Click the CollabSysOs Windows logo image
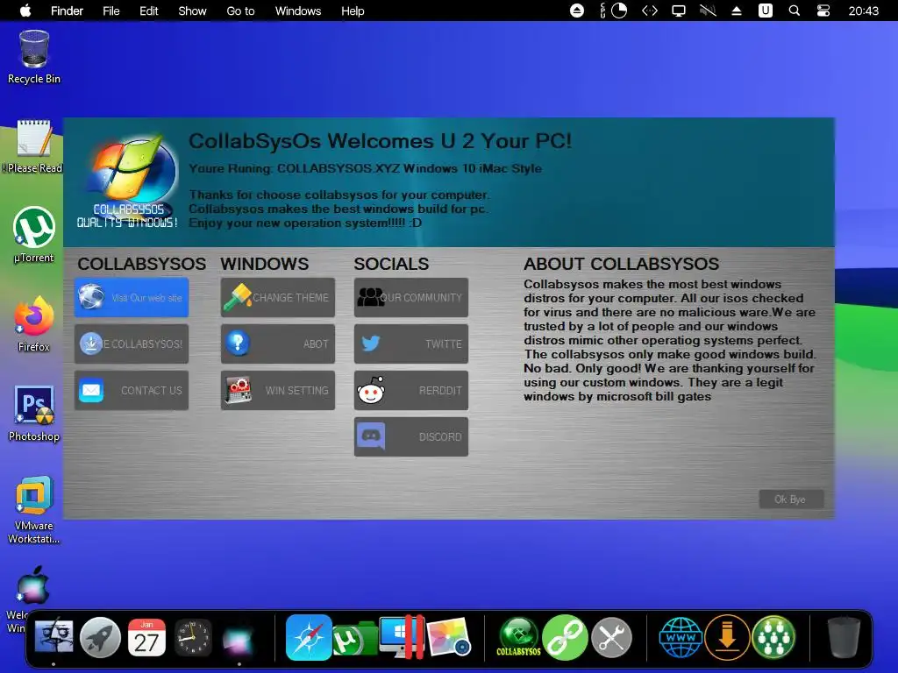 pyautogui.click(x=128, y=181)
